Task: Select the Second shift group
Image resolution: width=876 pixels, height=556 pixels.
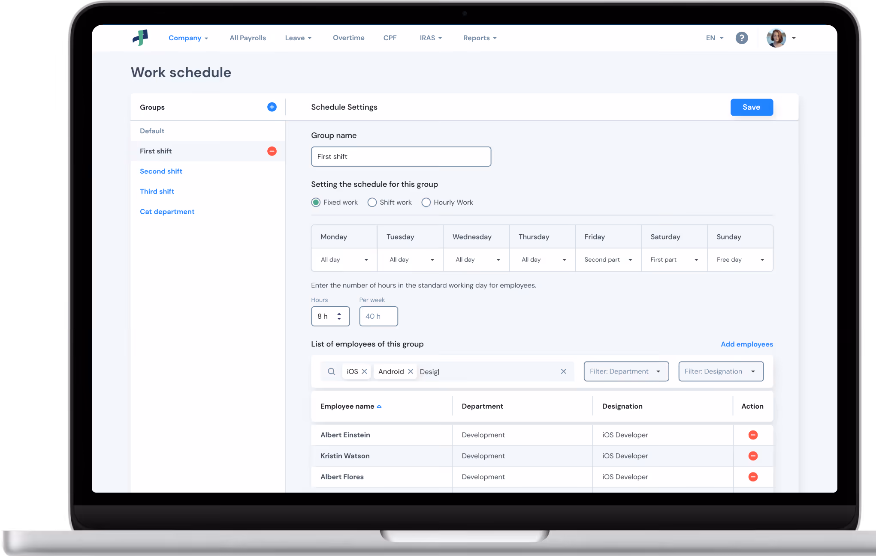Action: click(x=161, y=171)
